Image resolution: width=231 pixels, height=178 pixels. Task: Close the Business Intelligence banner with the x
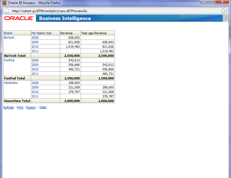click(x=225, y=18)
